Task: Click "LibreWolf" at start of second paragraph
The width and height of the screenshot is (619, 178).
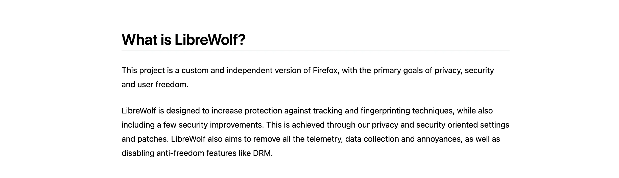Action: (139, 111)
